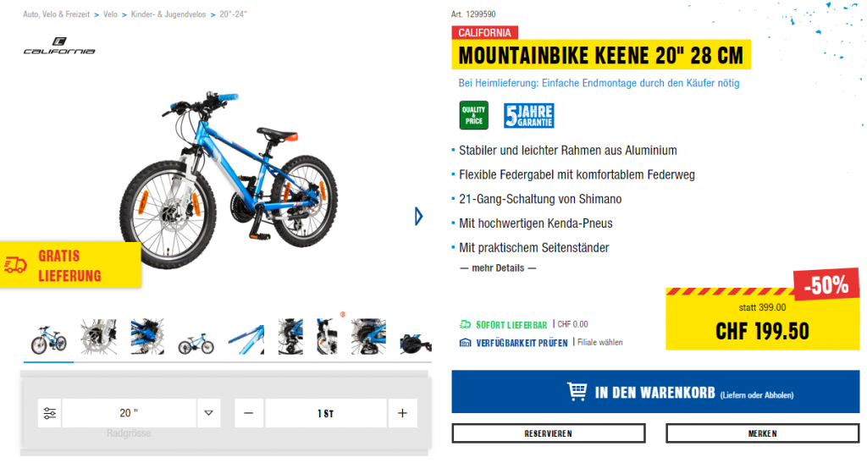Open Velo breadcrumb link
The width and height of the screenshot is (867, 474).
point(110,14)
